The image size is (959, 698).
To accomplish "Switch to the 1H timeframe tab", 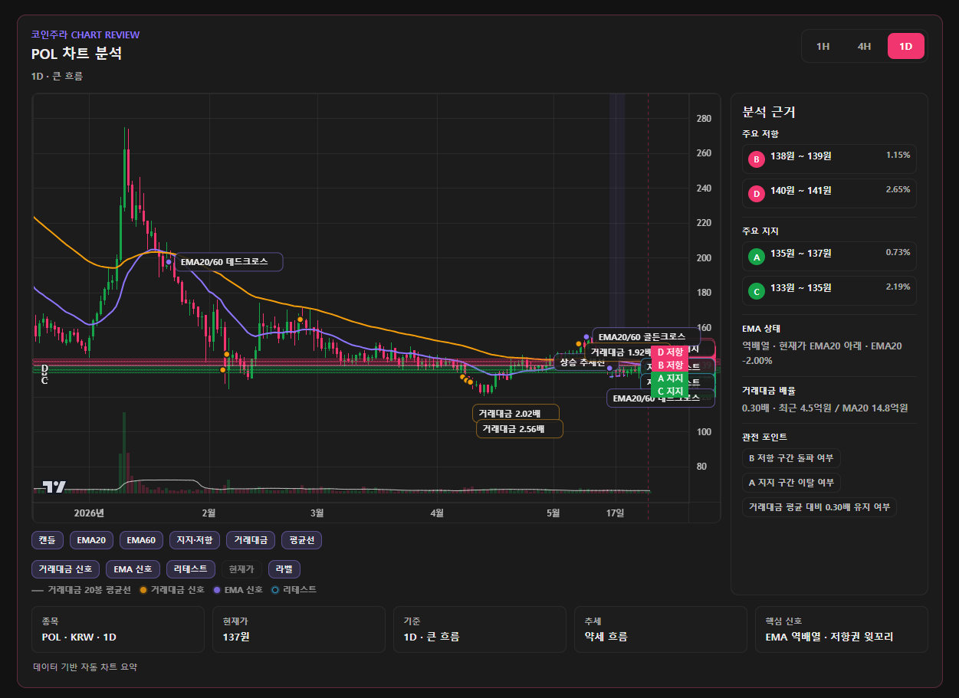I will click(823, 46).
